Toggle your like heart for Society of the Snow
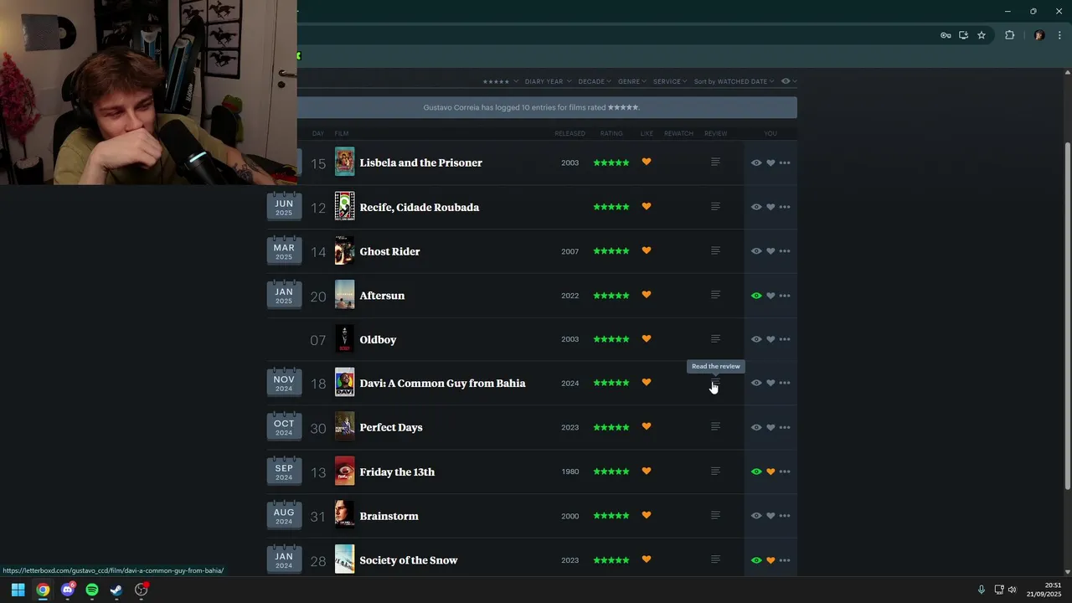This screenshot has width=1072, height=603. (770, 560)
